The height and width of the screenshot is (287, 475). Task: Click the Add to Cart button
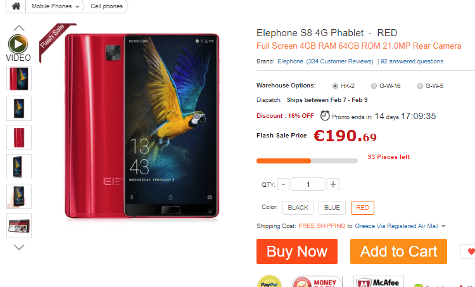tap(398, 252)
